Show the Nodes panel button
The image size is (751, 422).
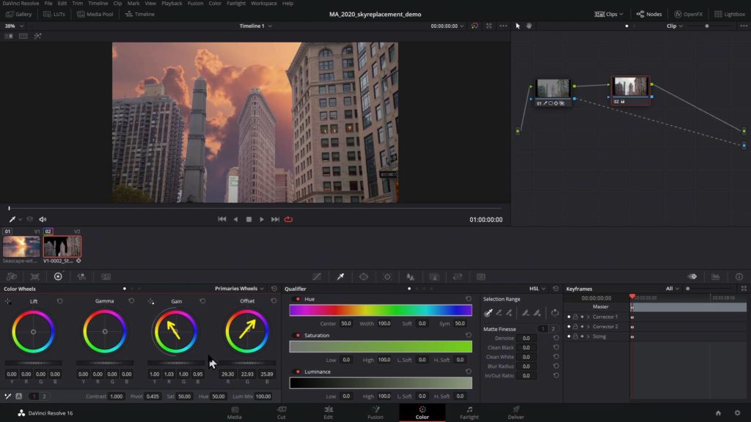pos(648,14)
